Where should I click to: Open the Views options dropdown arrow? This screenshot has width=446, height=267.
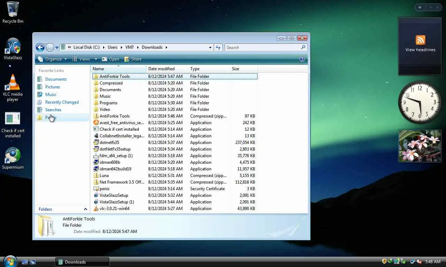[96, 59]
